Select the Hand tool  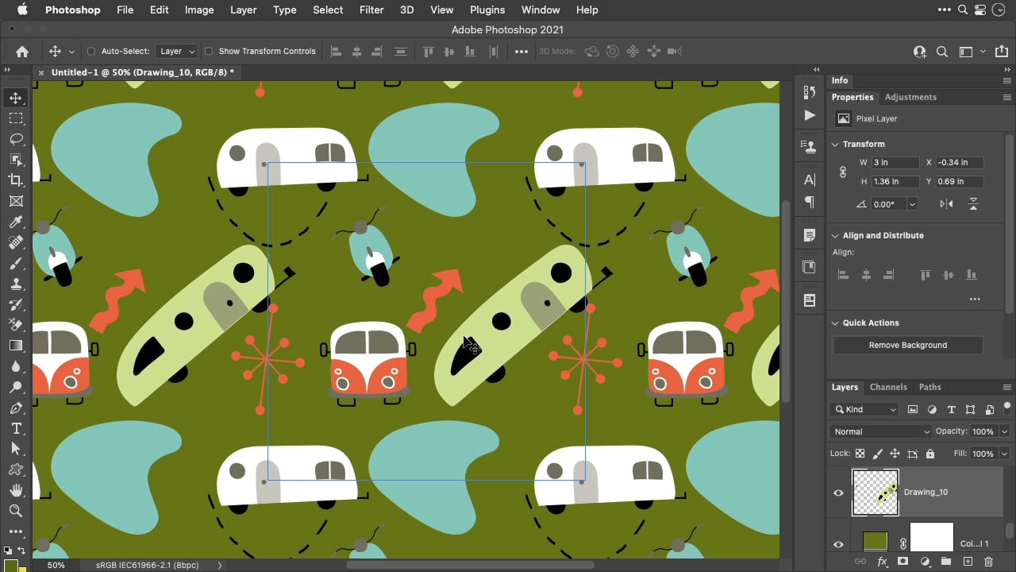16,490
